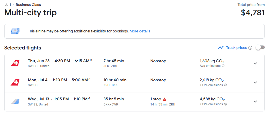269x114 pixels.
Task: Click the SWISS logo on the Jul 4 flight
Action: point(15,82)
